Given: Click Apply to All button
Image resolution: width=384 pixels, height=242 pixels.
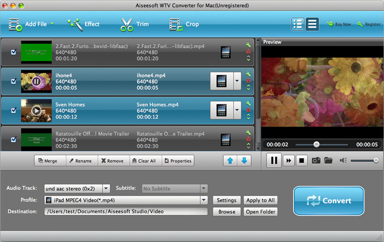Looking at the screenshot, I should (260, 200).
